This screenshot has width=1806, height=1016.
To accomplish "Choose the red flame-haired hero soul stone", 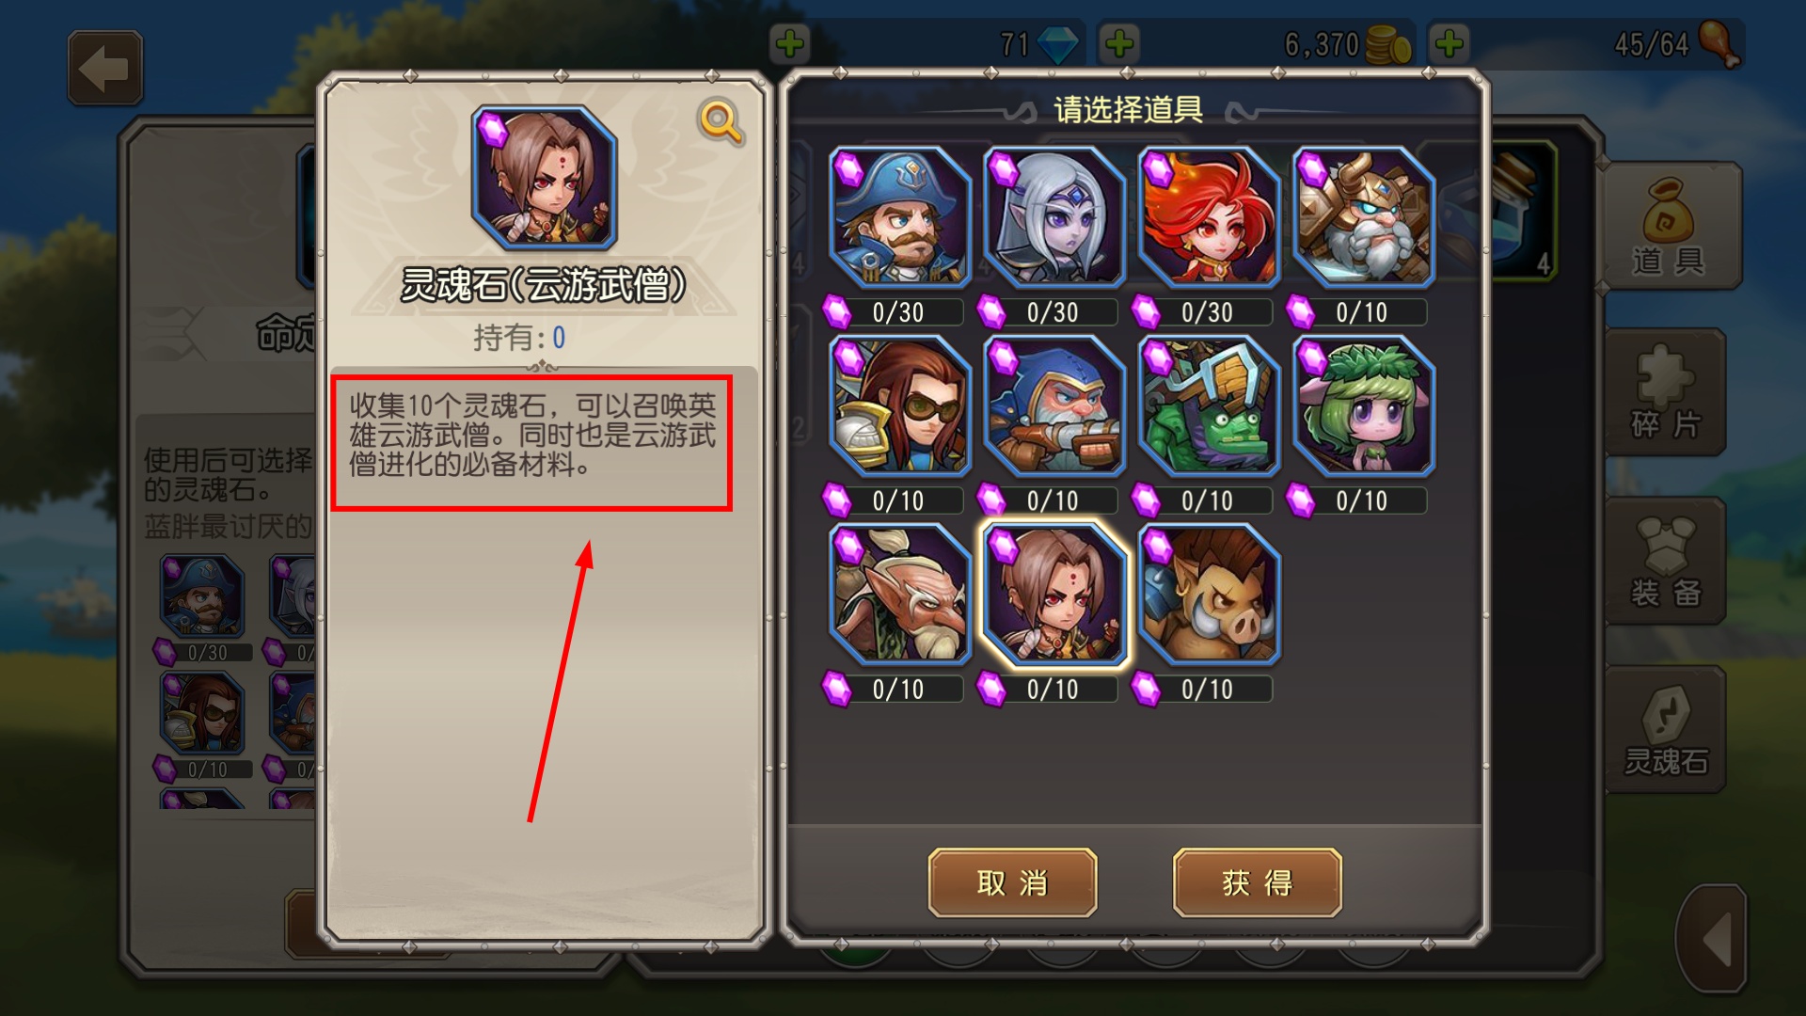I will (x=1209, y=217).
